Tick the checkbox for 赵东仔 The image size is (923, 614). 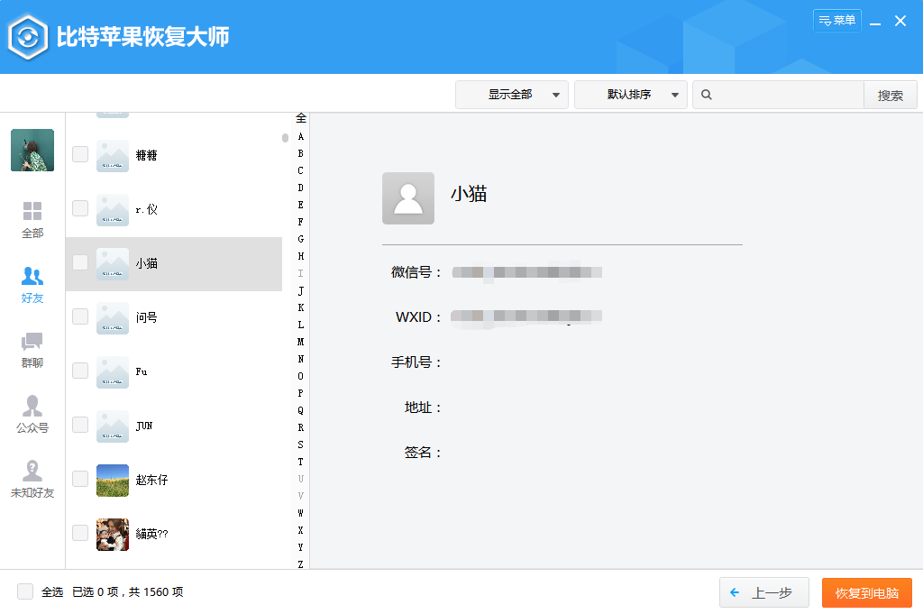click(x=80, y=479)
